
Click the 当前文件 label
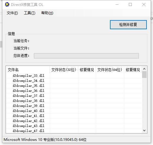tap(21, 48)
